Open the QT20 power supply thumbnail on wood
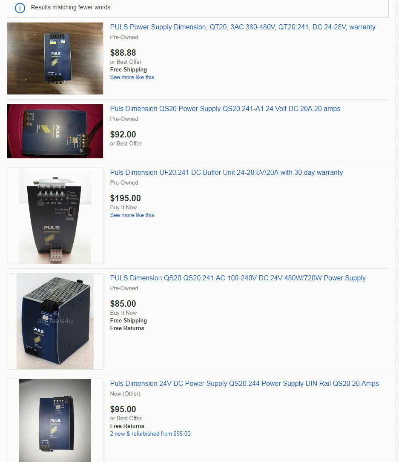Image resolution: width=399 pixels, height=462 pixels. pos(55,58)
